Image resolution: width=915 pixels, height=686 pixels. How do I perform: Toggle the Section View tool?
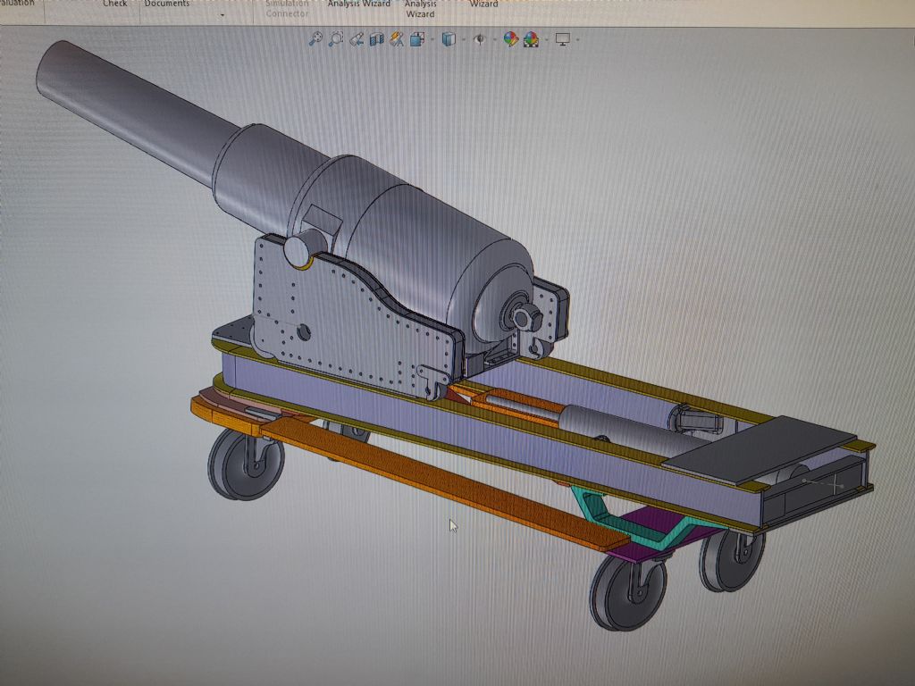point(377,39)
